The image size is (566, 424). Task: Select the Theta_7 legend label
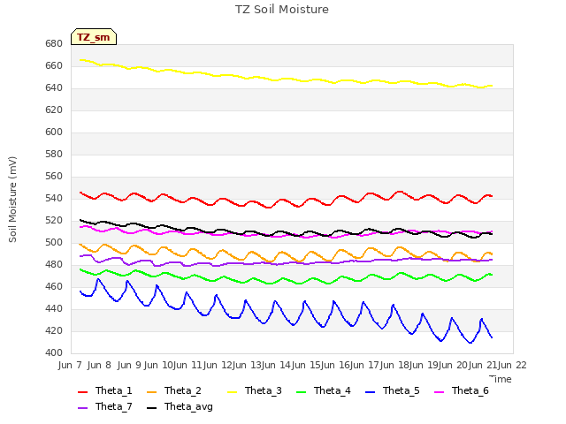(114, 406)
